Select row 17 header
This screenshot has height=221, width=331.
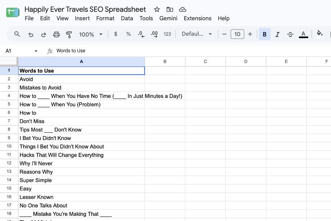pos(9,205)
